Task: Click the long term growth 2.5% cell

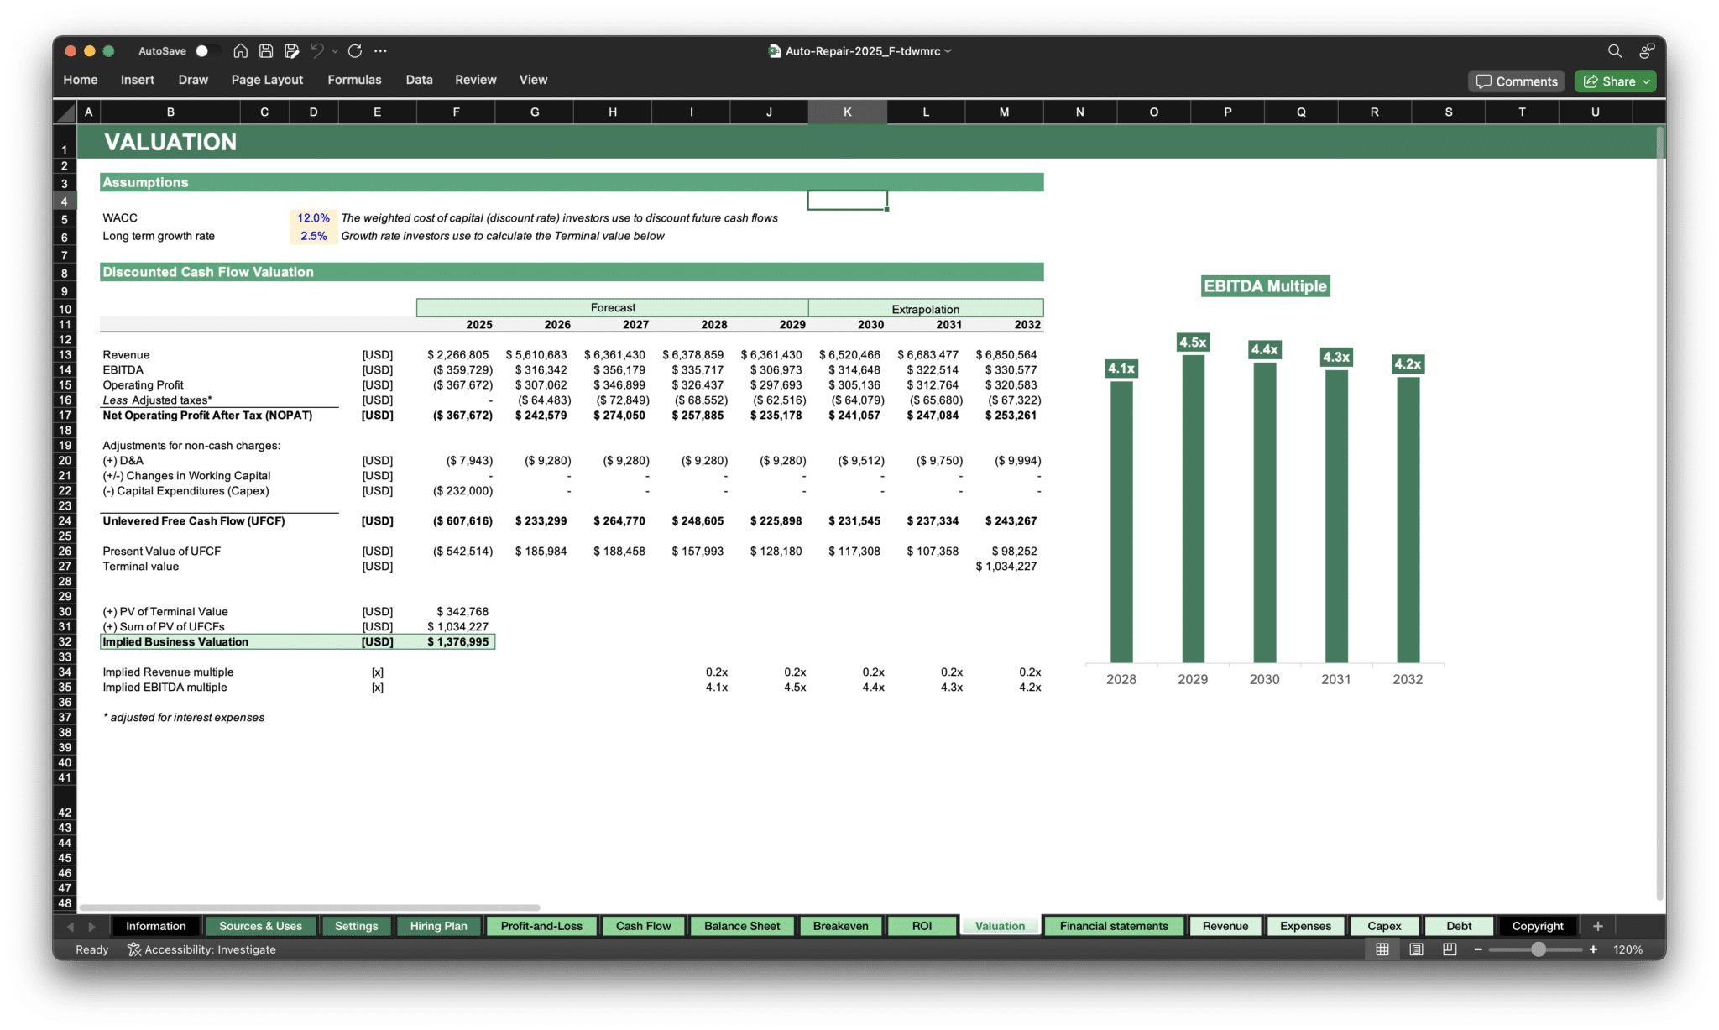Action: (x=313, y=237)
